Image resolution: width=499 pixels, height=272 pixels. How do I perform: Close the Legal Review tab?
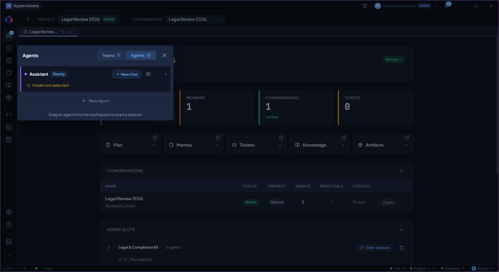[x=70, y=32]
